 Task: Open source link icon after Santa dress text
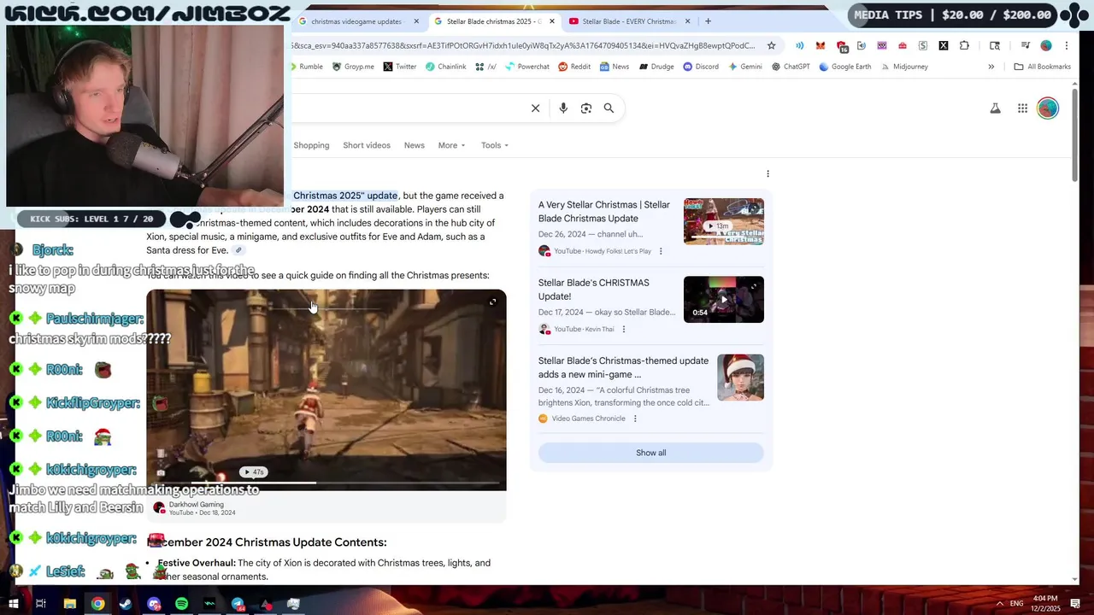tap(238, 250)
